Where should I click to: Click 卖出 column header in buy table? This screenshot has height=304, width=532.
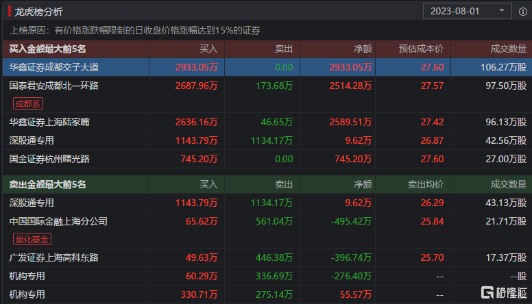tap(284, 49)
